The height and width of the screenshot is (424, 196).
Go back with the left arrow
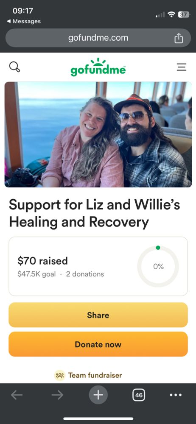(x=17, y=395)
